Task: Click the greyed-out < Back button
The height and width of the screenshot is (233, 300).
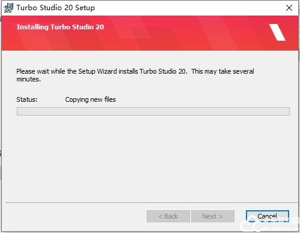Action: click(168, 216)
